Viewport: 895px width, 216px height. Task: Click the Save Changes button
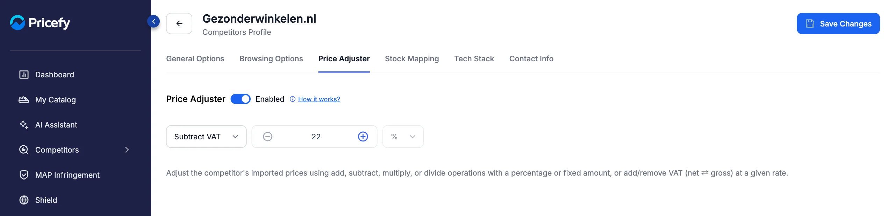(838, 24)
